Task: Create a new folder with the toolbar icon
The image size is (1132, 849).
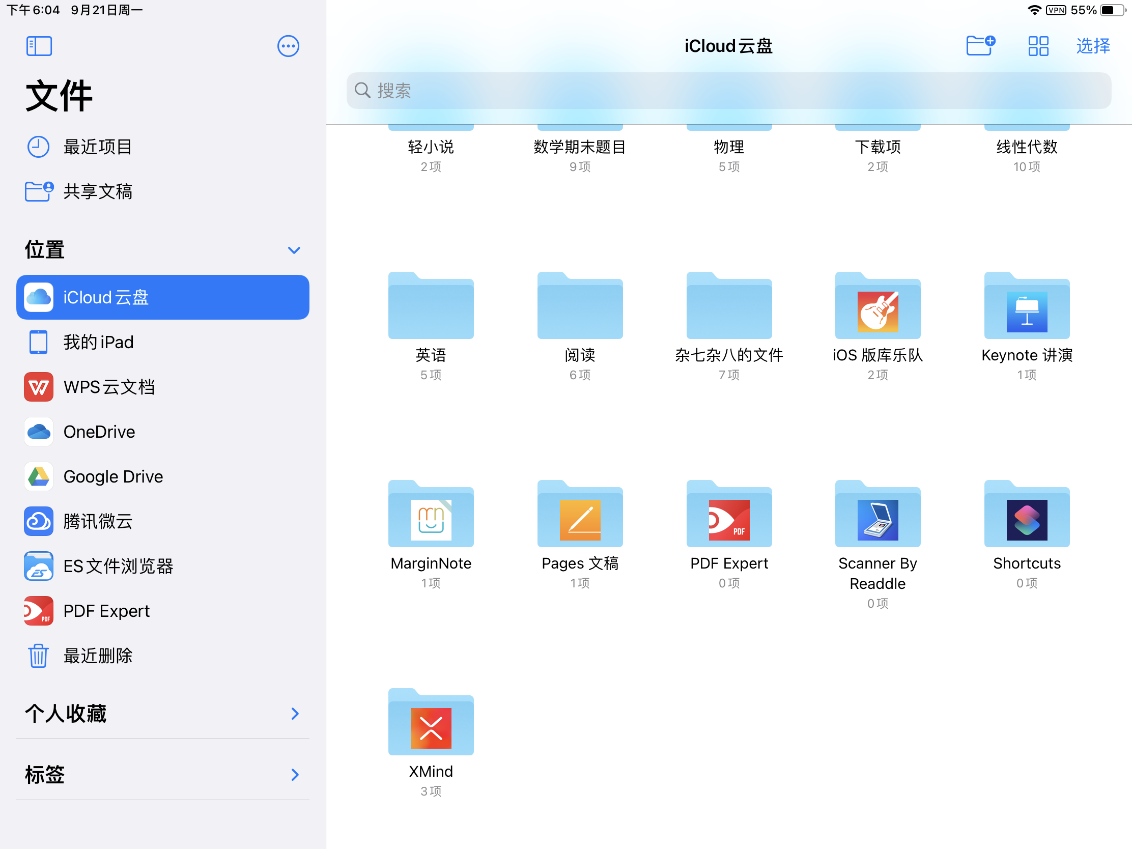Action: [x=980, y=45]
